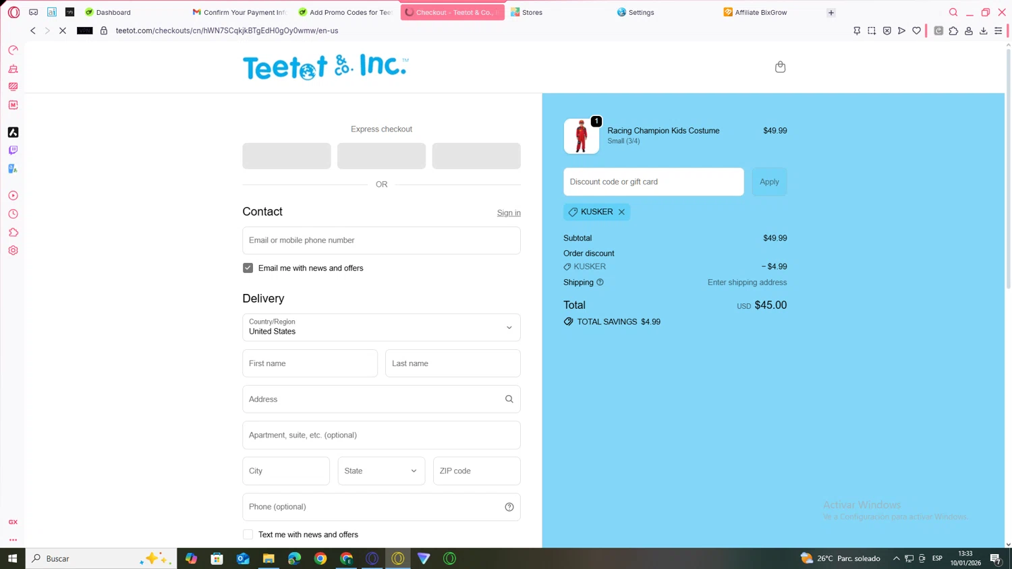Click the taskbar Buscar search box

pos(101,558)
